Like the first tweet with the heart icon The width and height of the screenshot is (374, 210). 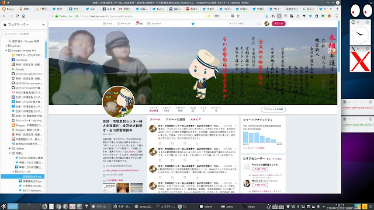click(x=185, y=143)
